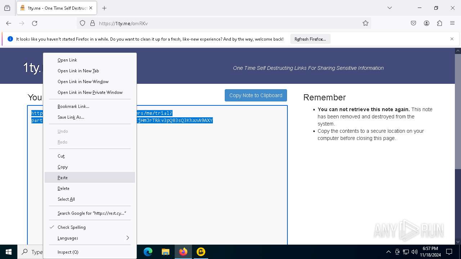The height and width of the screenshot is (259, 461).
Task: Click the 'Remember' heading
Action: pyautogui.click(x=325, y=97)
